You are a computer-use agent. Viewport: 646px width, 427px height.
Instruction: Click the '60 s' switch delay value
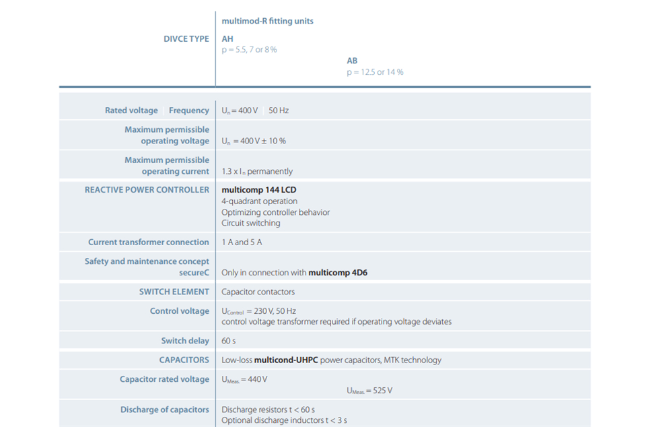click(x=229, y=341)
